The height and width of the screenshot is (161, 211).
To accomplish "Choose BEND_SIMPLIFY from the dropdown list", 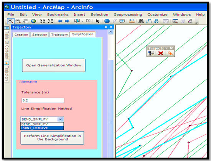I will coord(42,124).
